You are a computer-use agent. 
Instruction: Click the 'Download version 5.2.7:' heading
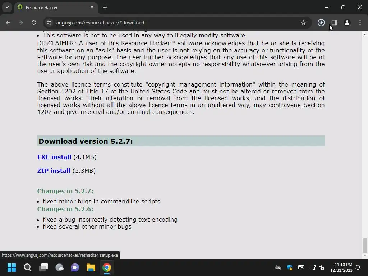pyautogui.click(x=86, y=141)
